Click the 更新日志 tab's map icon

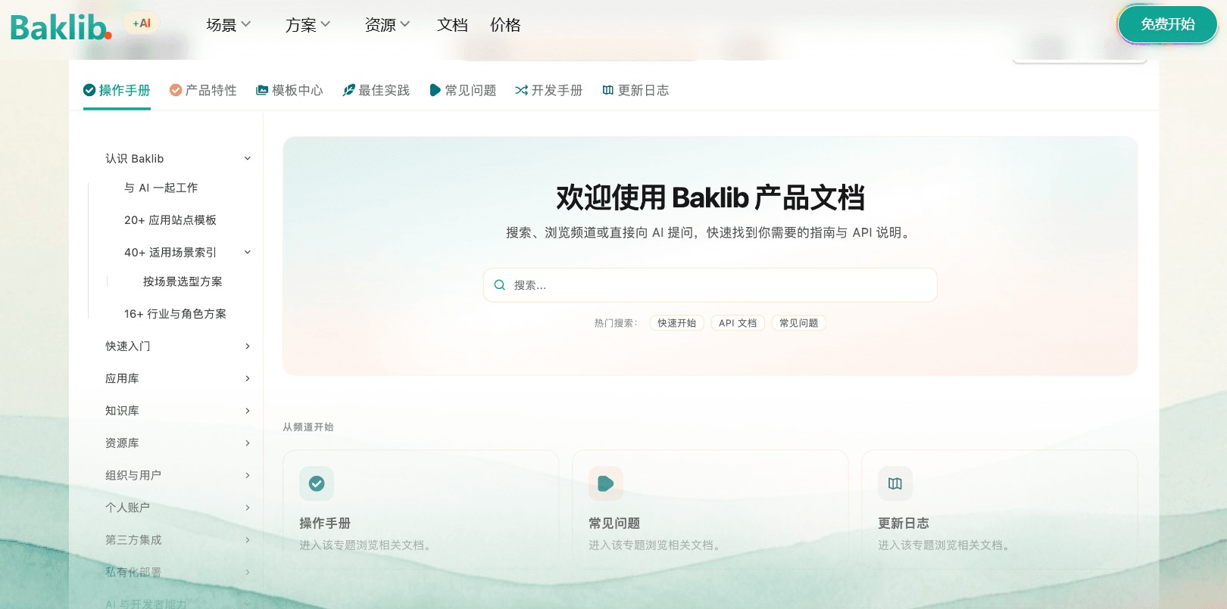[x=607, y=90]
